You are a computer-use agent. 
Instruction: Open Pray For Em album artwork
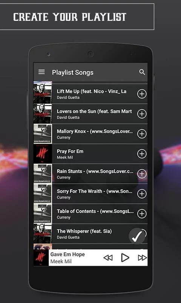click(43, 154)
